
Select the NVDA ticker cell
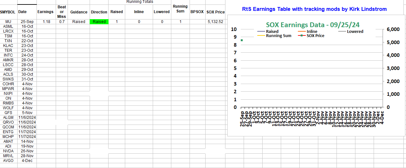tap(8, 151)
